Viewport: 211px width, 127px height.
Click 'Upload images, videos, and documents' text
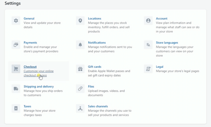[106, 93]
